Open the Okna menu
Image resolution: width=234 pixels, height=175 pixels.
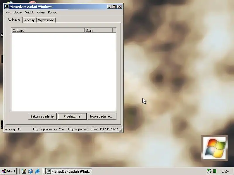click(x=41, y=12)
